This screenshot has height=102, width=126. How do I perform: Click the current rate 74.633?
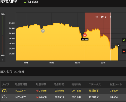pyautogui.click(x=33, y=2)
